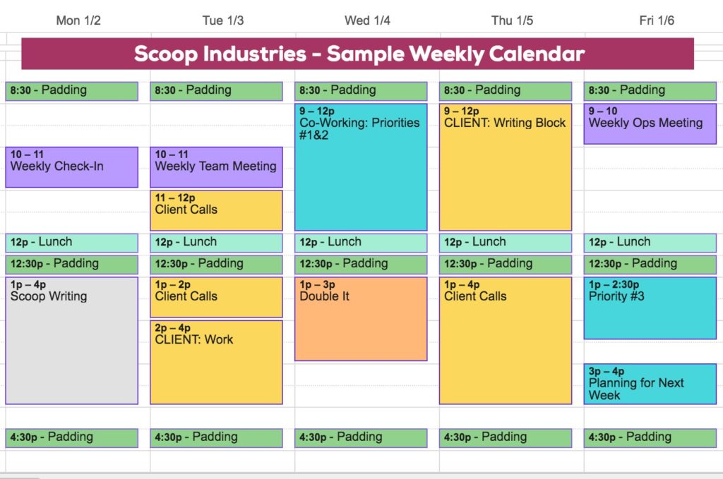Viewport: 723px width, 479px height.
Task: Open Friday's Weekly Ops Meeting event
Action: (x=650, y=124)
